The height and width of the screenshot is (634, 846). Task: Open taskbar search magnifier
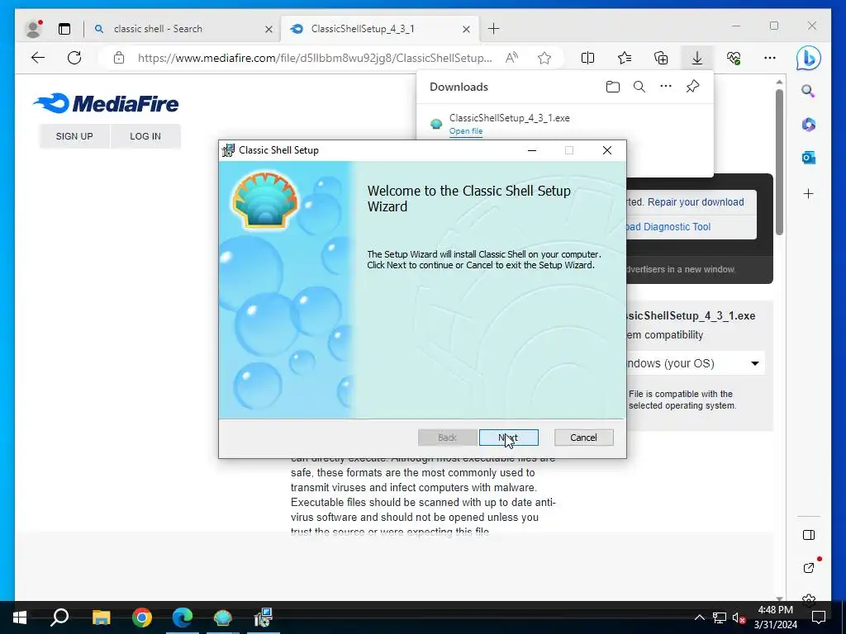coord(59,617)
